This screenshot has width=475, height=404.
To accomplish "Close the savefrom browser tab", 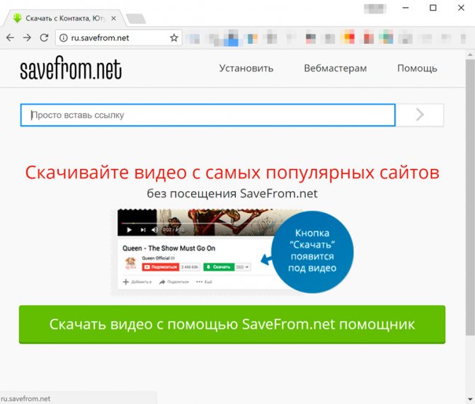I will [x=113, y=18].
